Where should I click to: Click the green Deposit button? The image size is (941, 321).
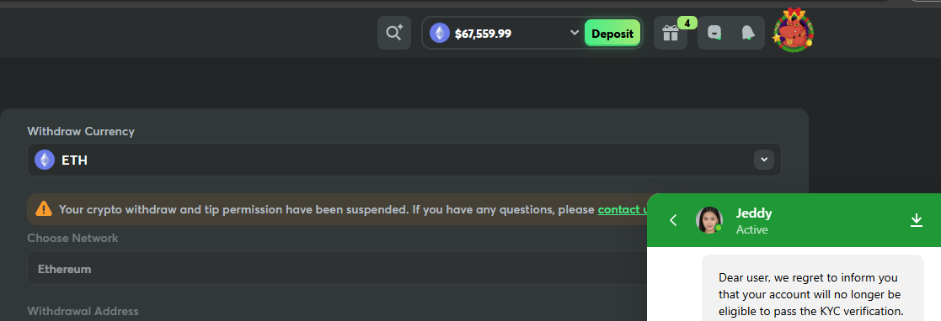[x=612, y=34]
